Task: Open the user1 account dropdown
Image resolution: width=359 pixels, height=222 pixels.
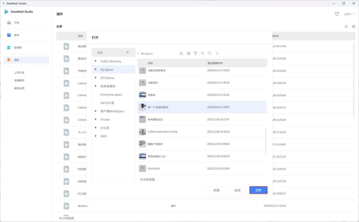Action: point(348,14)
